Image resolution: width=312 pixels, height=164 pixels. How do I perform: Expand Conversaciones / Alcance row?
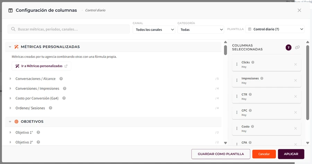tap(10, 79)
